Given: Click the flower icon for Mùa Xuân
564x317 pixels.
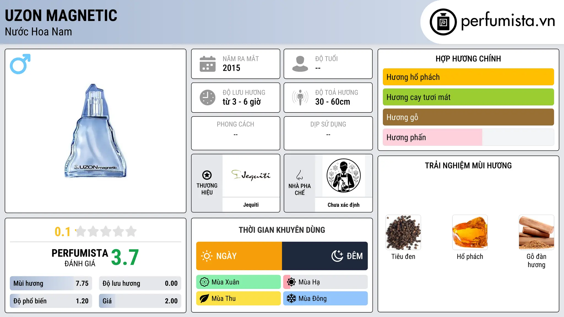Looking at the screenshot, I should tap(204, 282).
